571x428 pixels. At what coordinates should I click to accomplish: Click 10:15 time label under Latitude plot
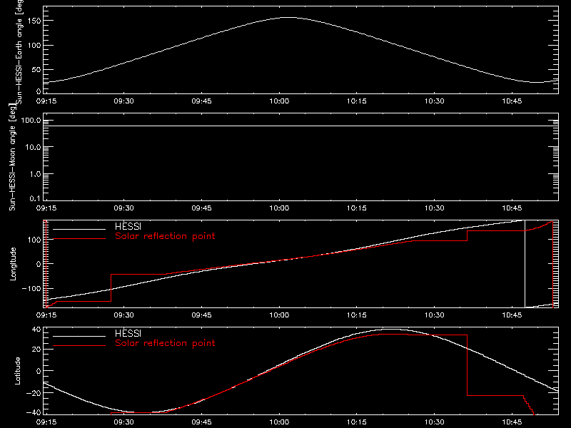(x=356, y=422)
